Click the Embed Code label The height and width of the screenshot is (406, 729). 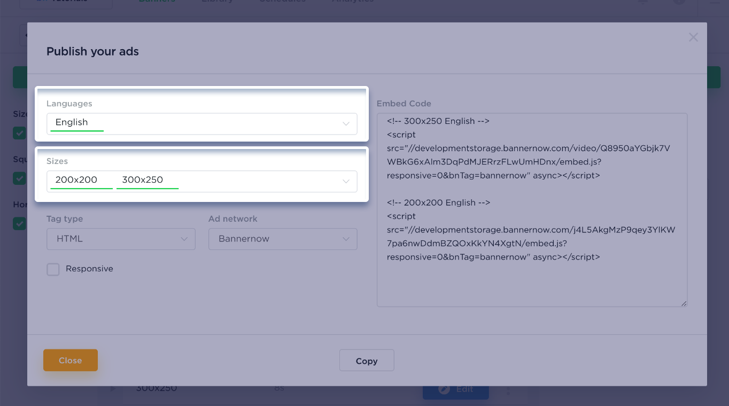(404, 104)
